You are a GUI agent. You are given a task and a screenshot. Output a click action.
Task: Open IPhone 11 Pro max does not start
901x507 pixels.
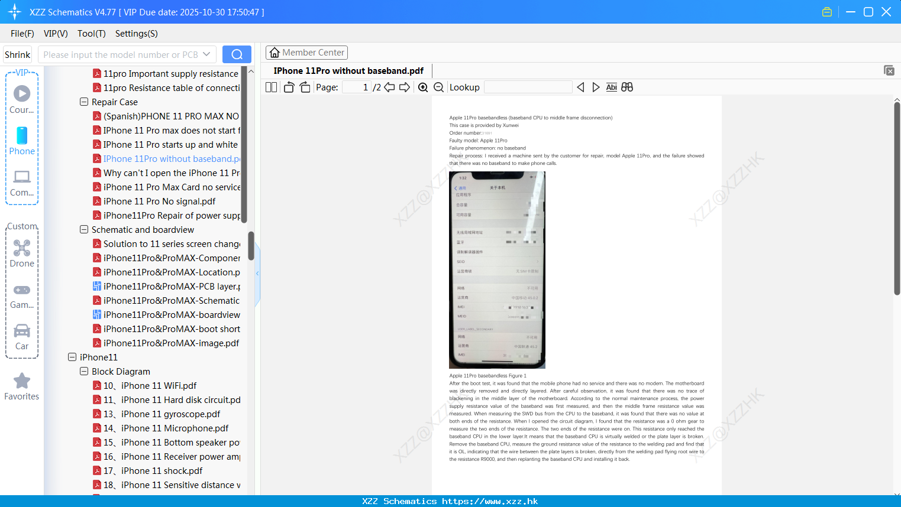pos(166,130)
